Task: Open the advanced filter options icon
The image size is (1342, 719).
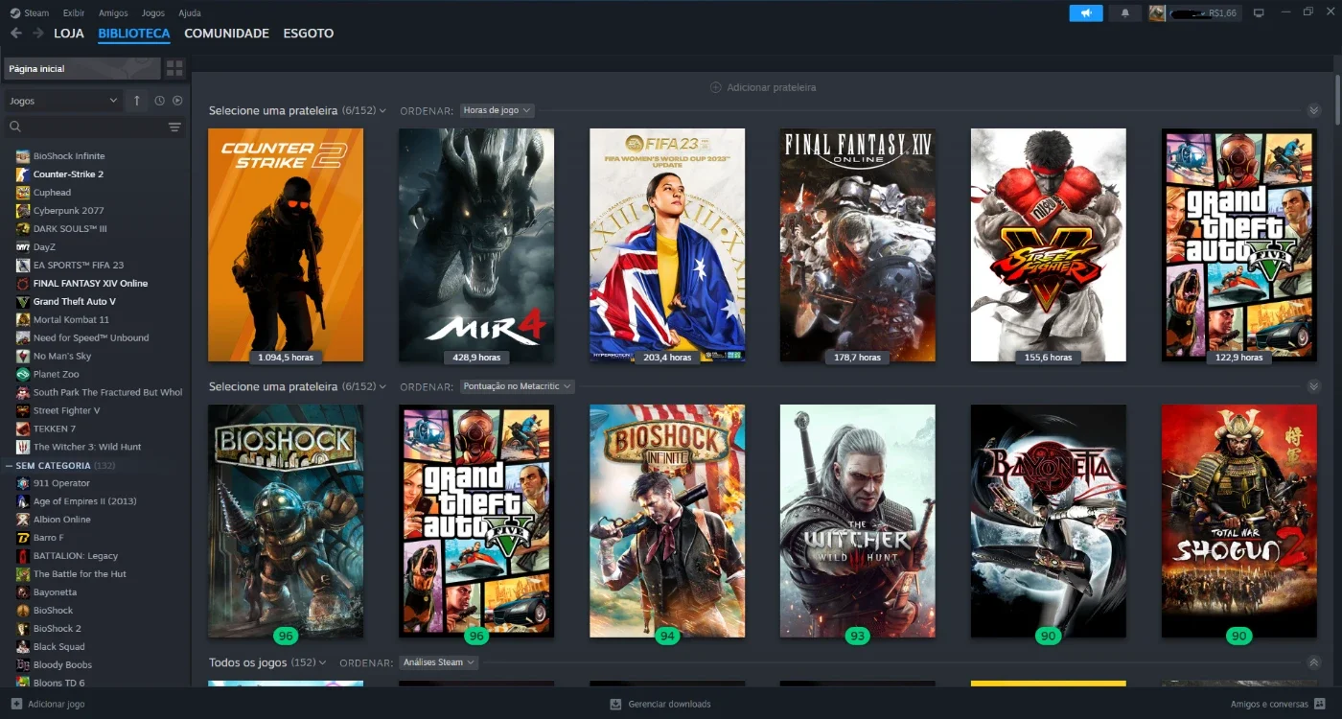Action: click(x=174, y=127)
